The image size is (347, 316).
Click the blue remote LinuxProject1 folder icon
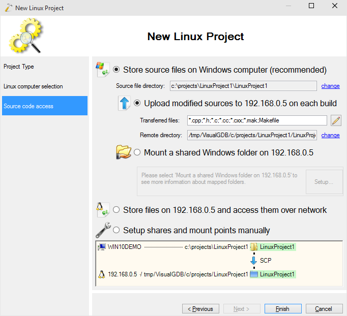coord(254,274)
